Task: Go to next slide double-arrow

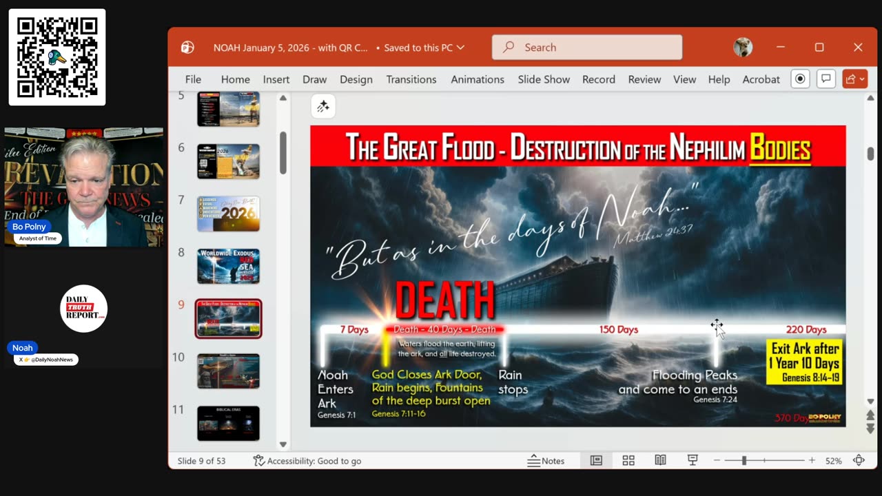Action: tap(870, 428)
